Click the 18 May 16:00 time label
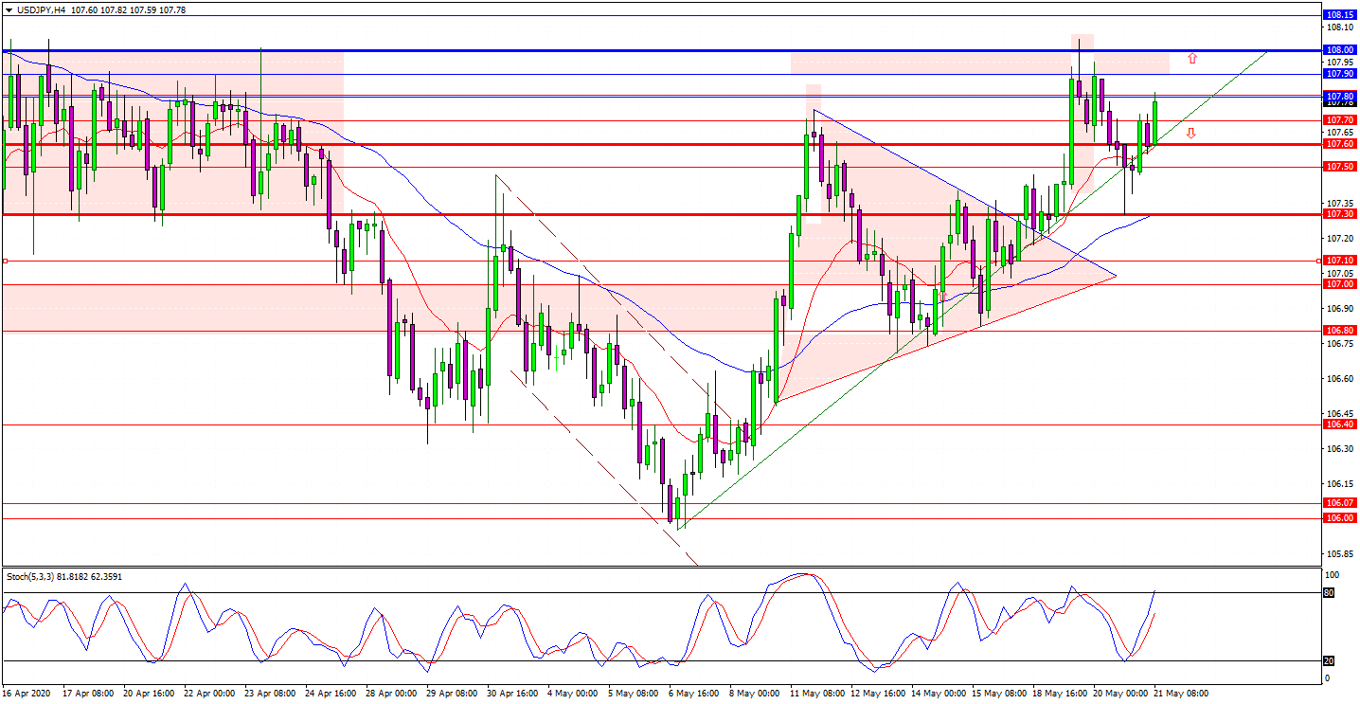The image size is (1360, 704). pyautogui.click(x=1059, y=694)
